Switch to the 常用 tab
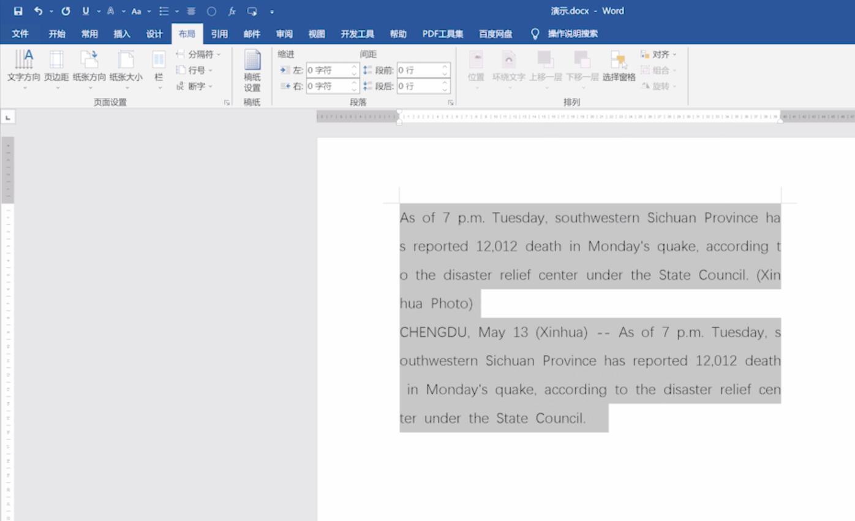 pyautogui.click(x=89, y=34)
